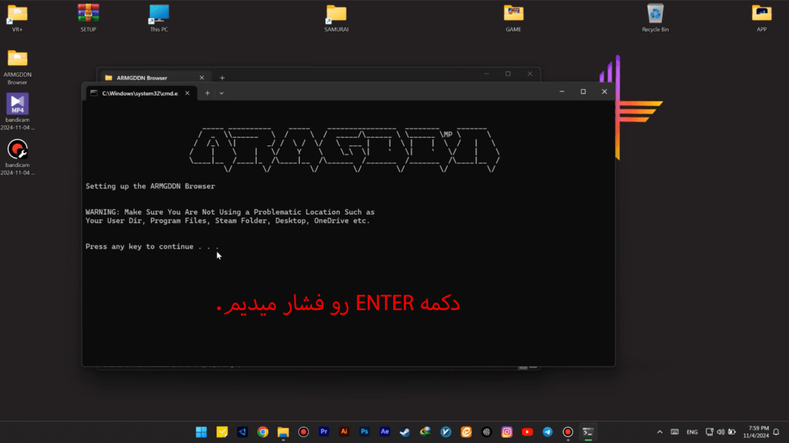789x443 pixels.
Task: Select the C:\Windows\system32\cmd.exe tab
Action: (139, 92)
